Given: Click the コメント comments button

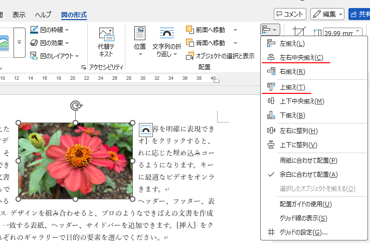Looking at the screenshot, I should pos(290,14).
